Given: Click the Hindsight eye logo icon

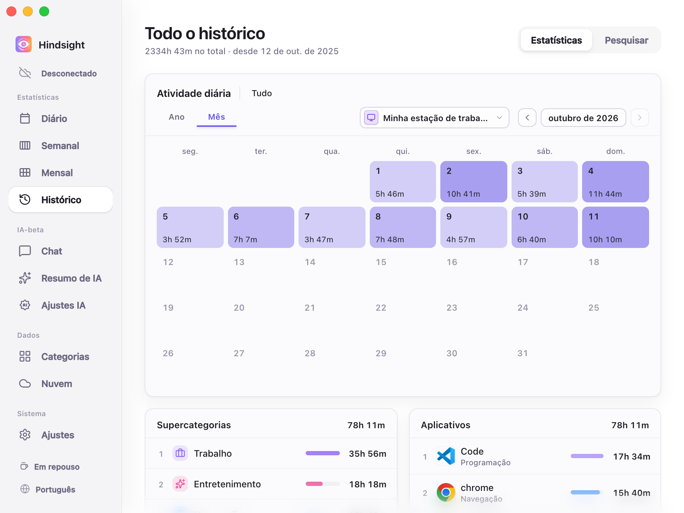Looking at the screenshot, I should point(24,45).
